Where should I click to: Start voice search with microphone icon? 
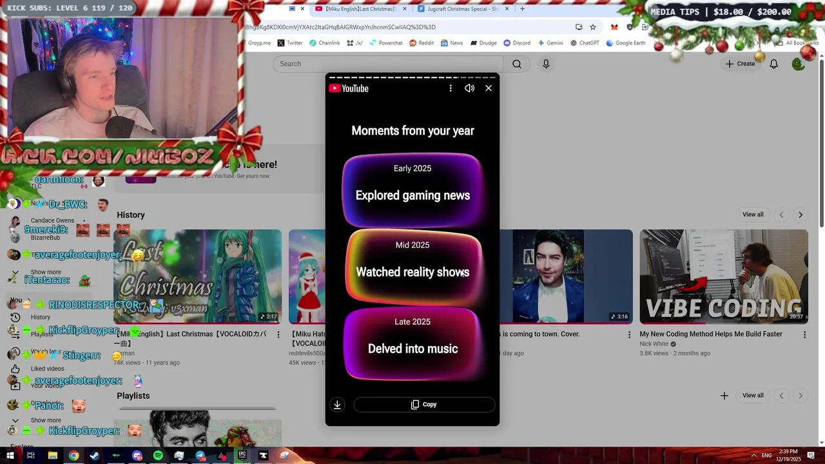click(546, 64)
